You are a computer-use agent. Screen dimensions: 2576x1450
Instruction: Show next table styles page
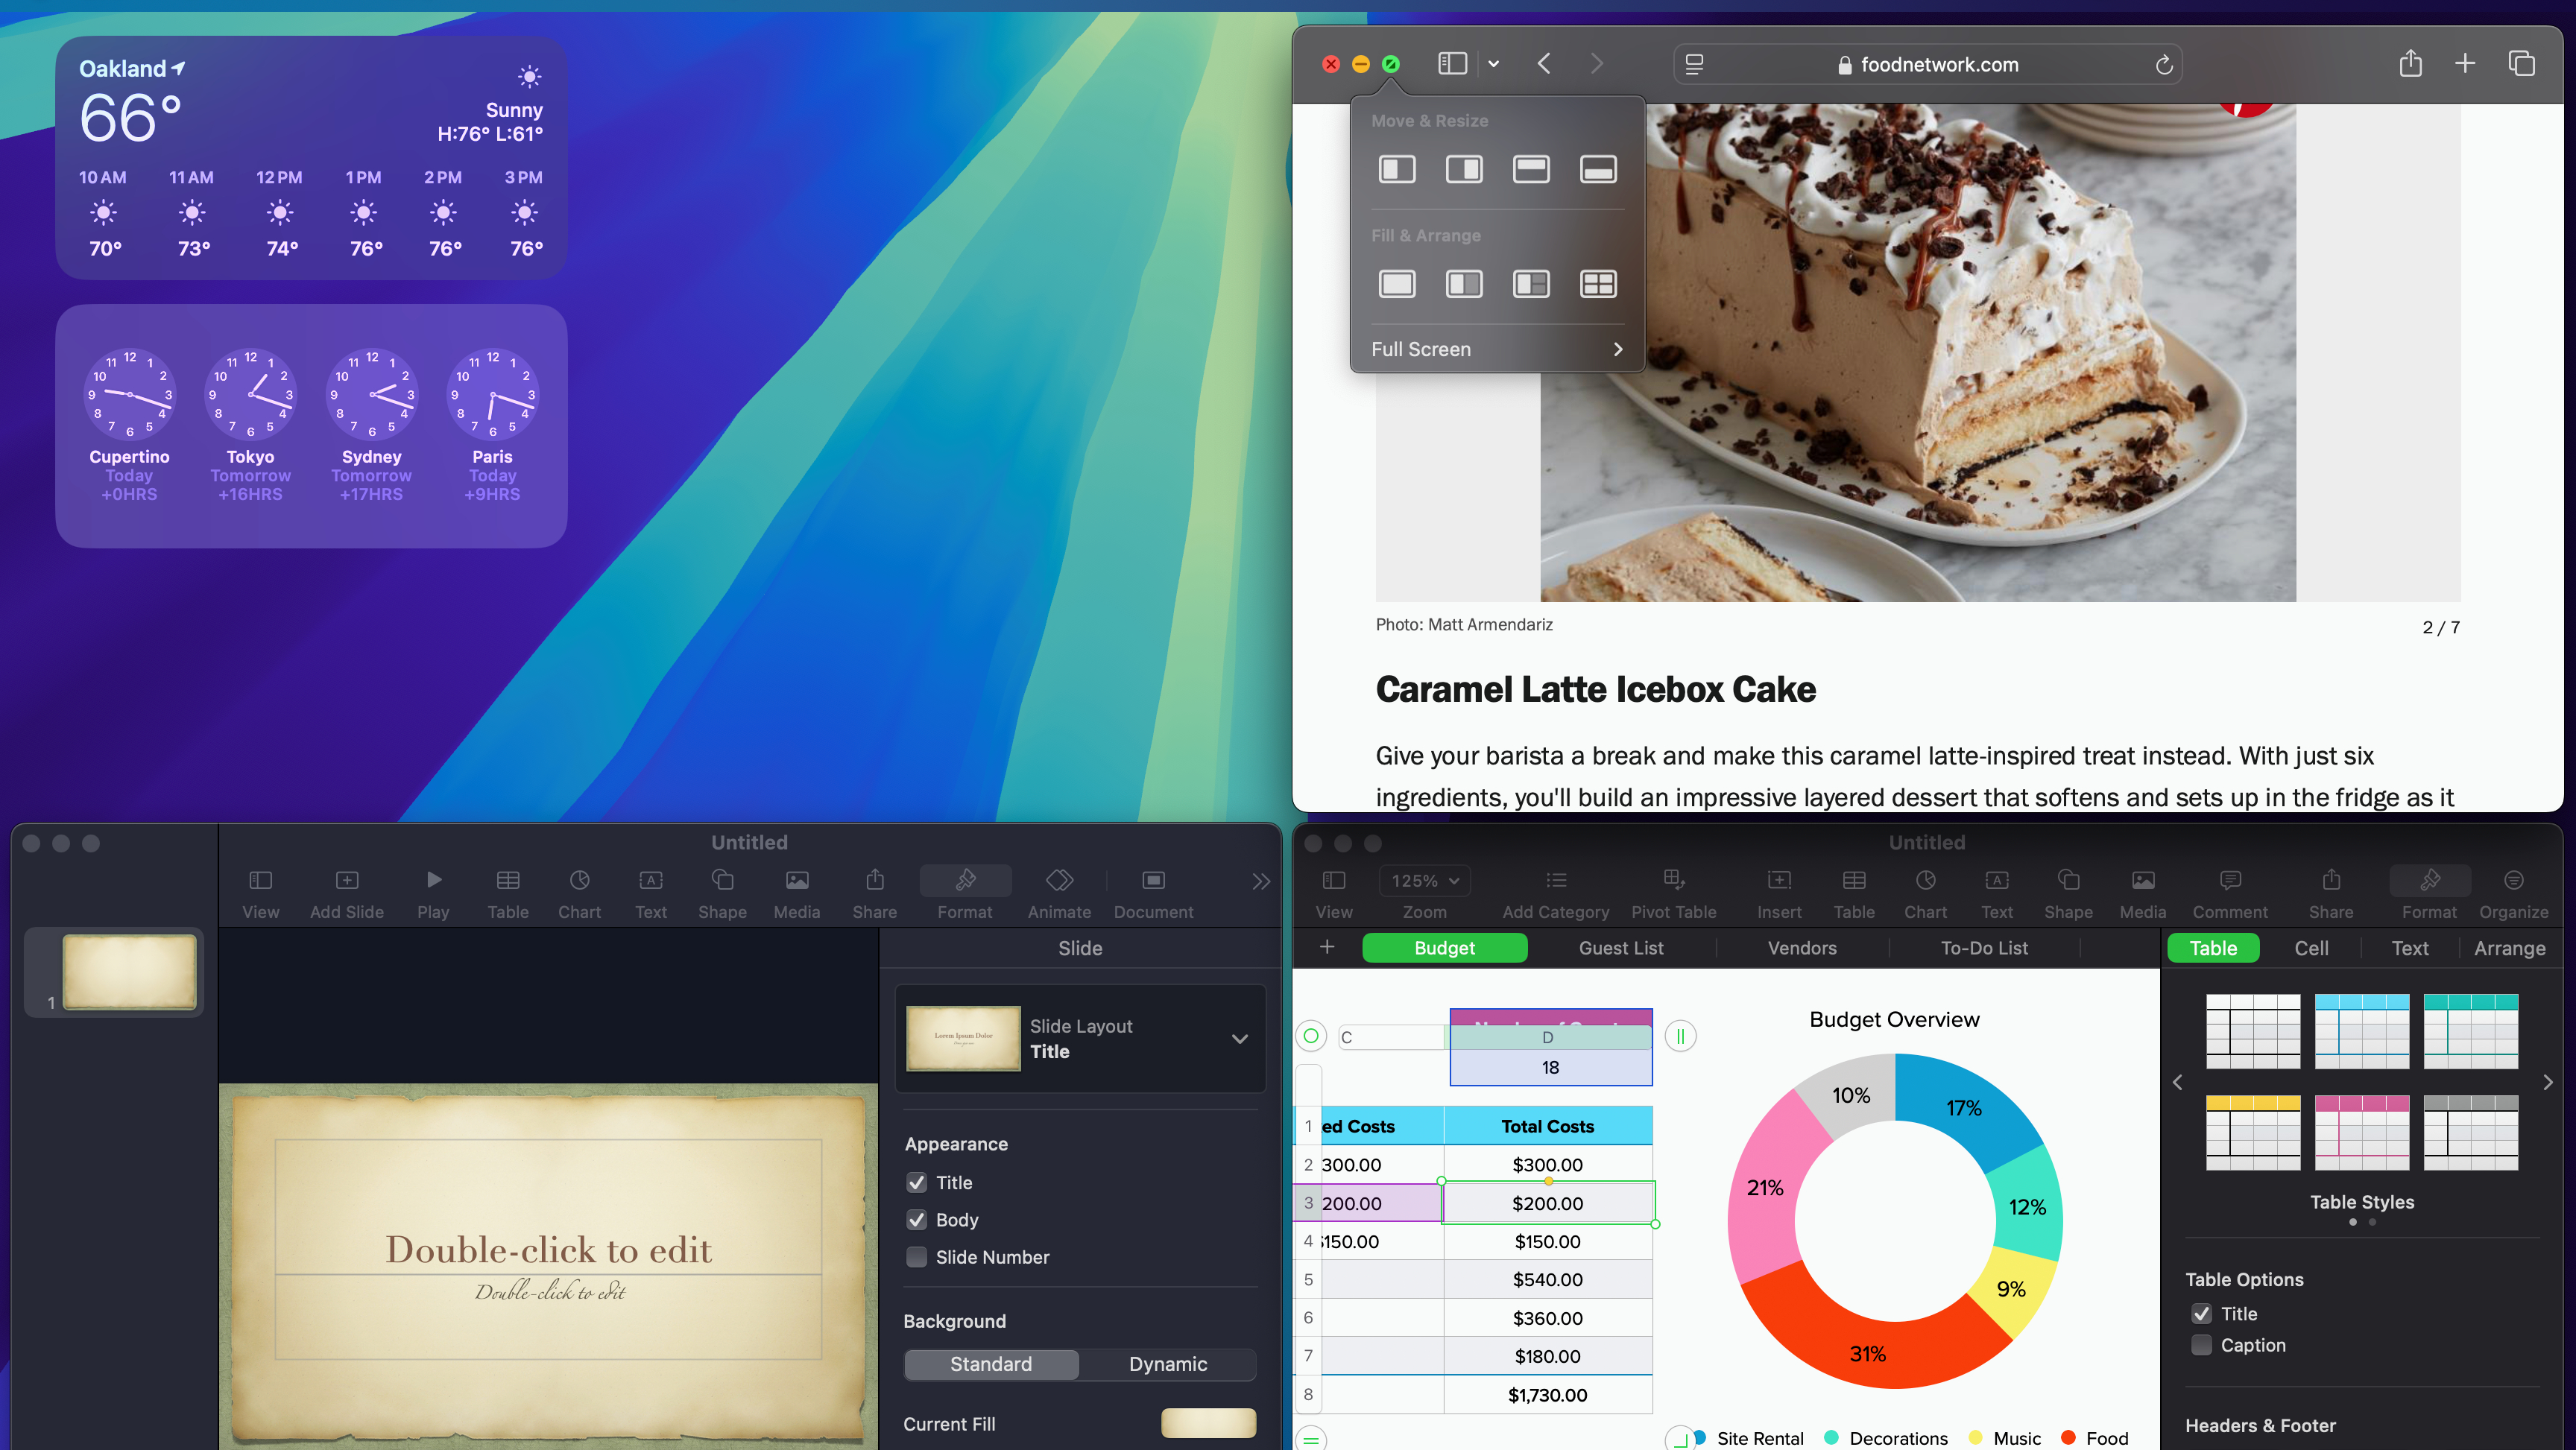pyautogui.click(x=2547, y=1082)
